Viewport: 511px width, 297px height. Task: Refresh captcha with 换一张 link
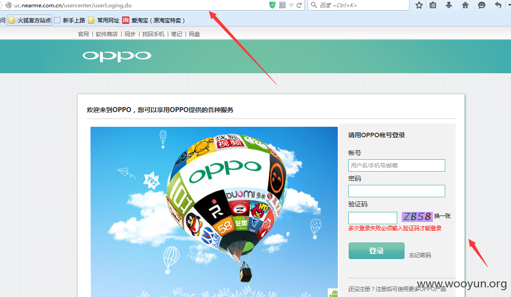442,216
